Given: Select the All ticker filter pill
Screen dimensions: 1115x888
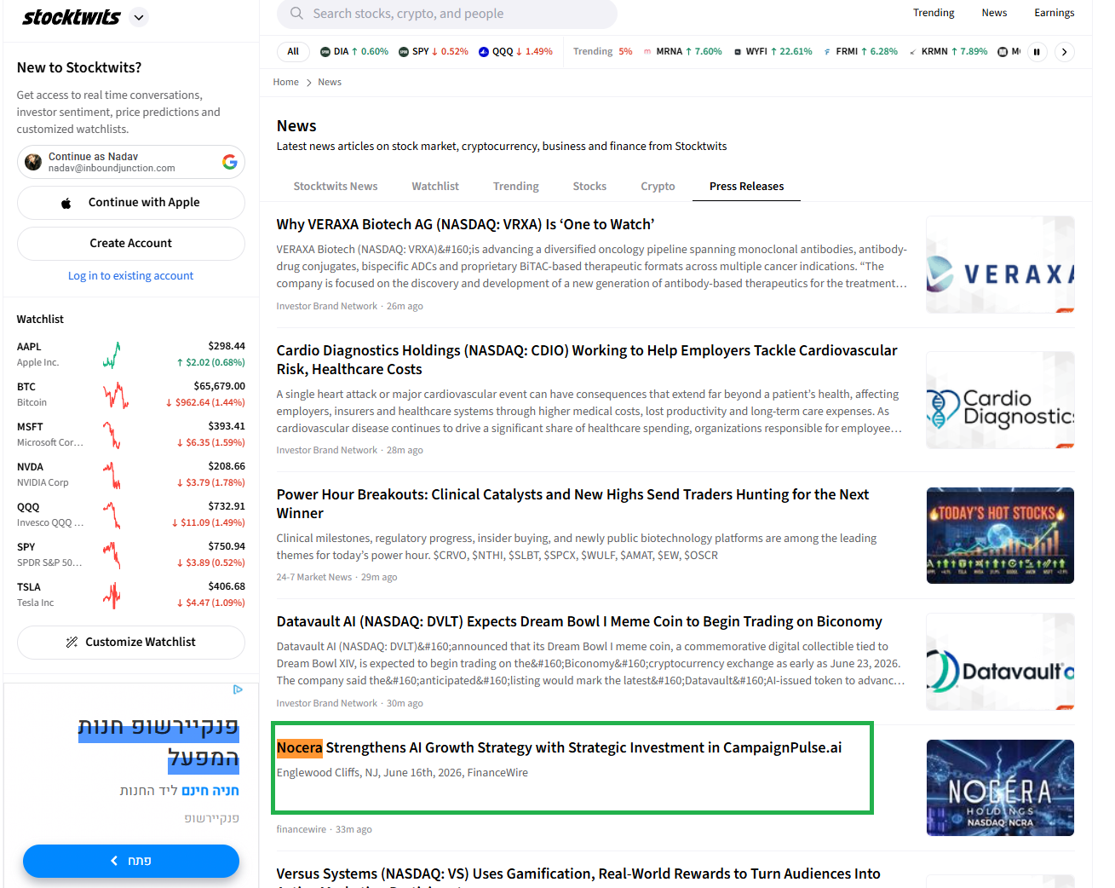Looking at the screenshot, I should point(293,52).
